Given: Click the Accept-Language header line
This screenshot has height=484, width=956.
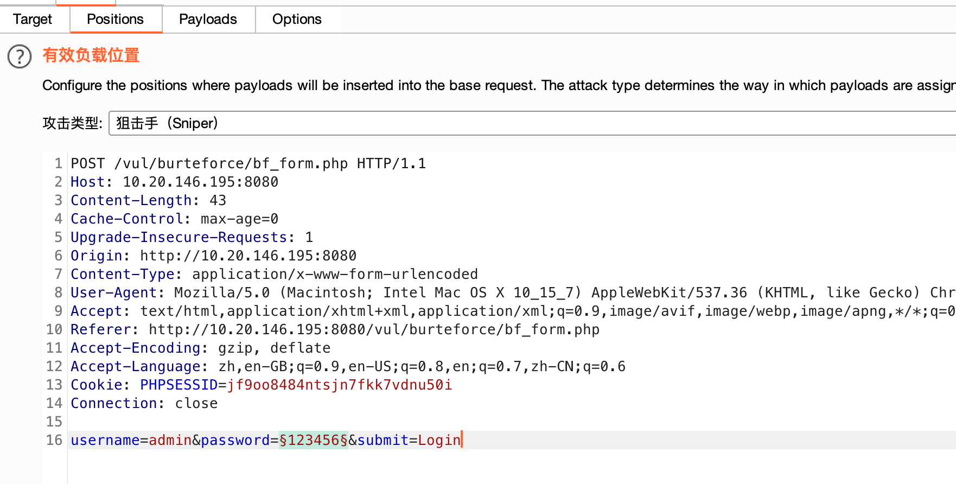Looking at the screenshot, I should (348, 366).
